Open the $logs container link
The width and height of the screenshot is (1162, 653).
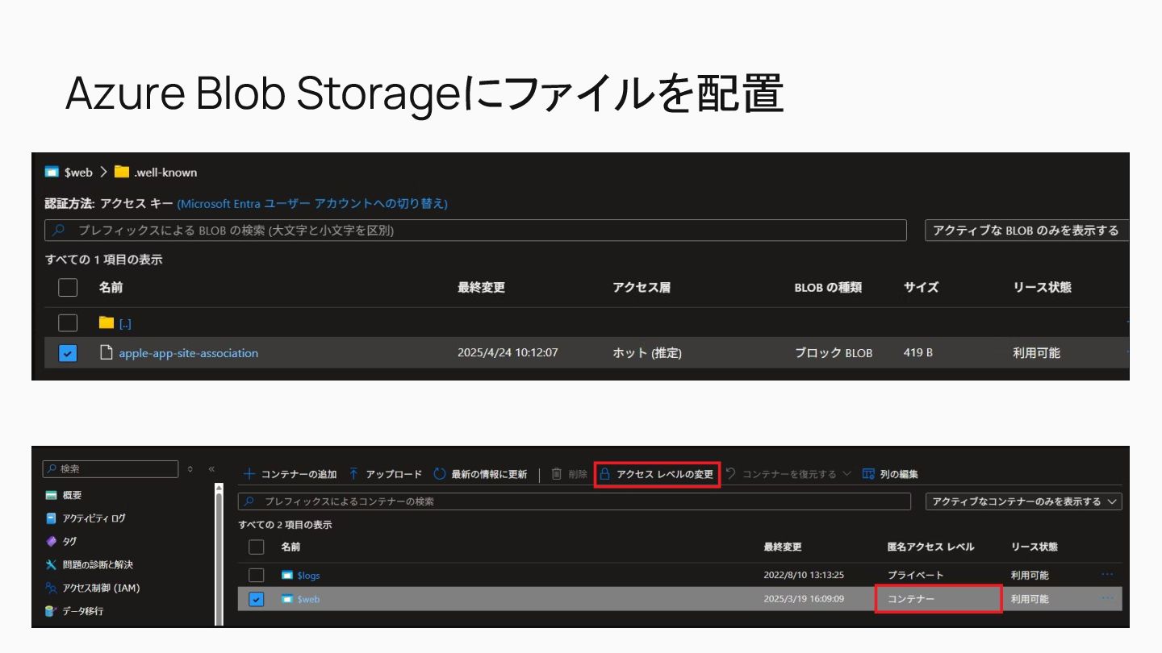click(308, 576)
